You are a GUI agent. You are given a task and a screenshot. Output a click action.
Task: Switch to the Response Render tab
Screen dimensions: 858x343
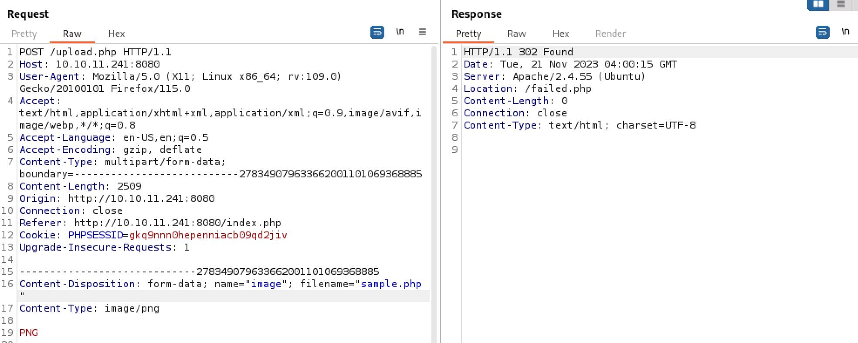610,34
